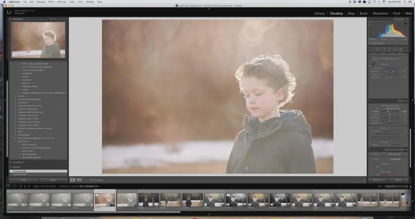Add a snapshot with the plus icon
415x219 pixels.
65,162
